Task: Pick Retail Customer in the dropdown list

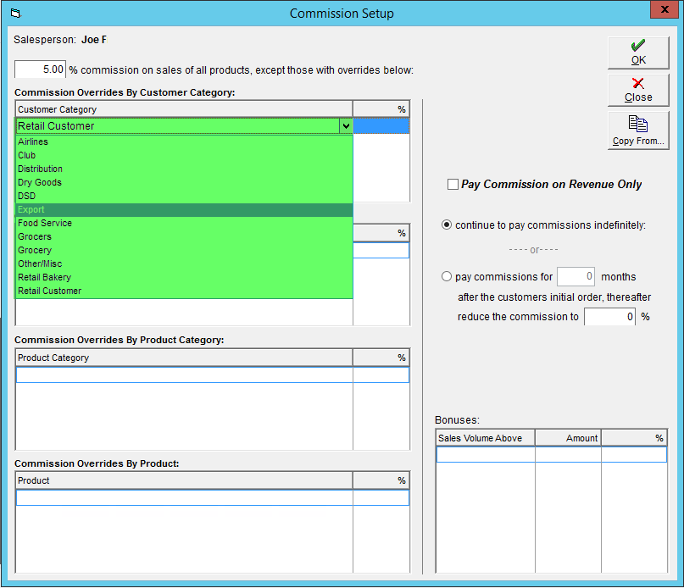Action: 184,291
